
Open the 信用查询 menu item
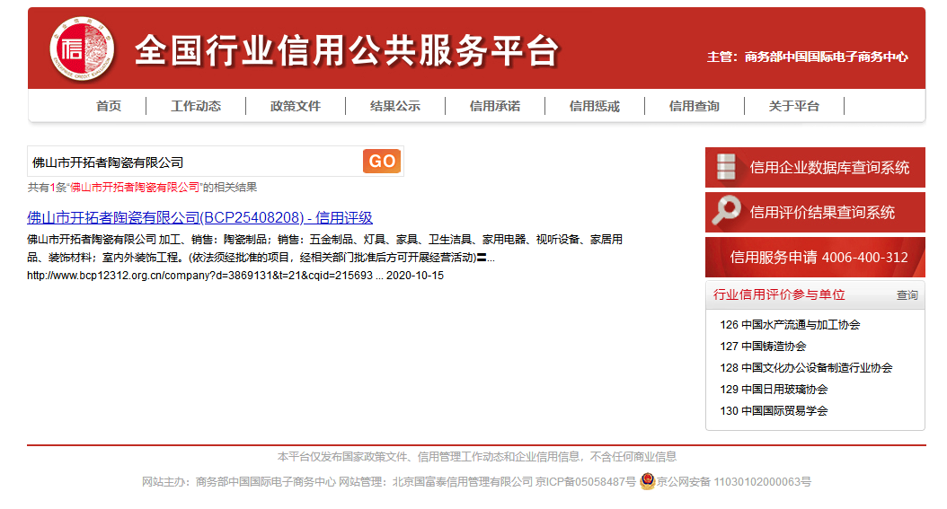[x=694, y=106]
